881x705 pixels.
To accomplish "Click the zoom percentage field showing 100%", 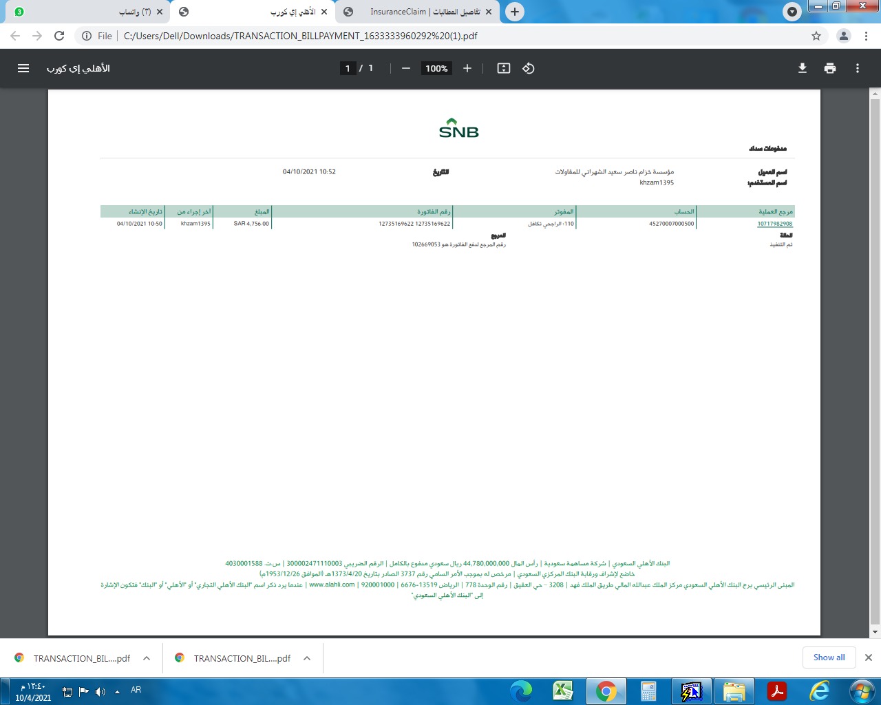I will [436, 68].
